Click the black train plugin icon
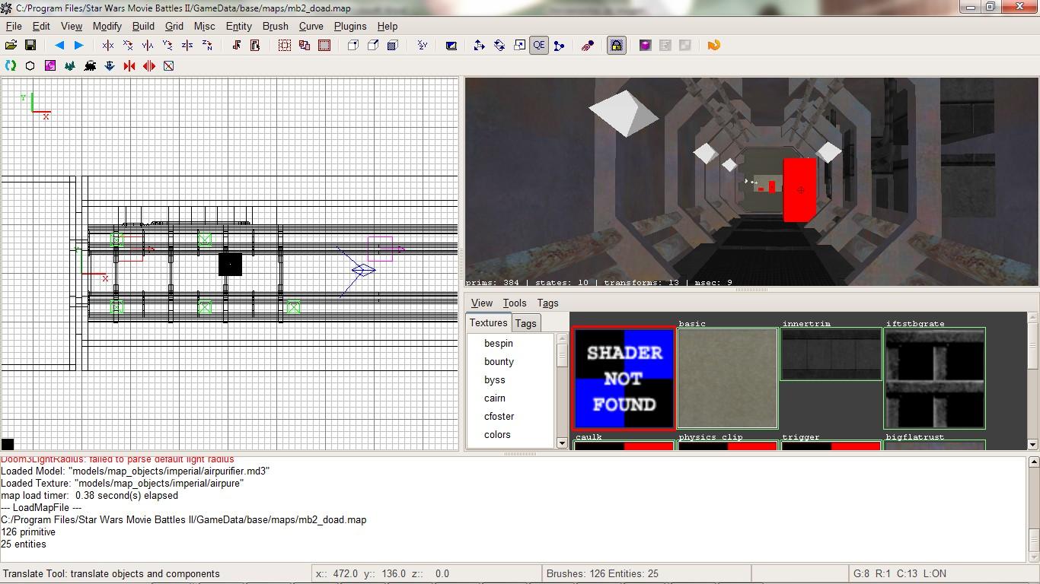 (90, 66)
